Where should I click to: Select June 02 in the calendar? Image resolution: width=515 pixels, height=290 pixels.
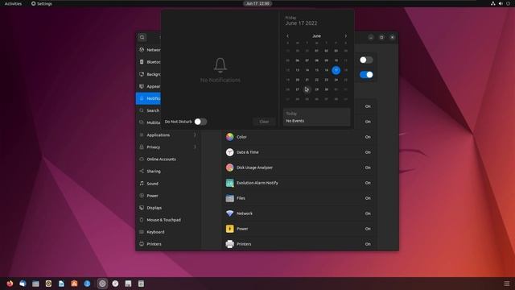pos(326,51)
